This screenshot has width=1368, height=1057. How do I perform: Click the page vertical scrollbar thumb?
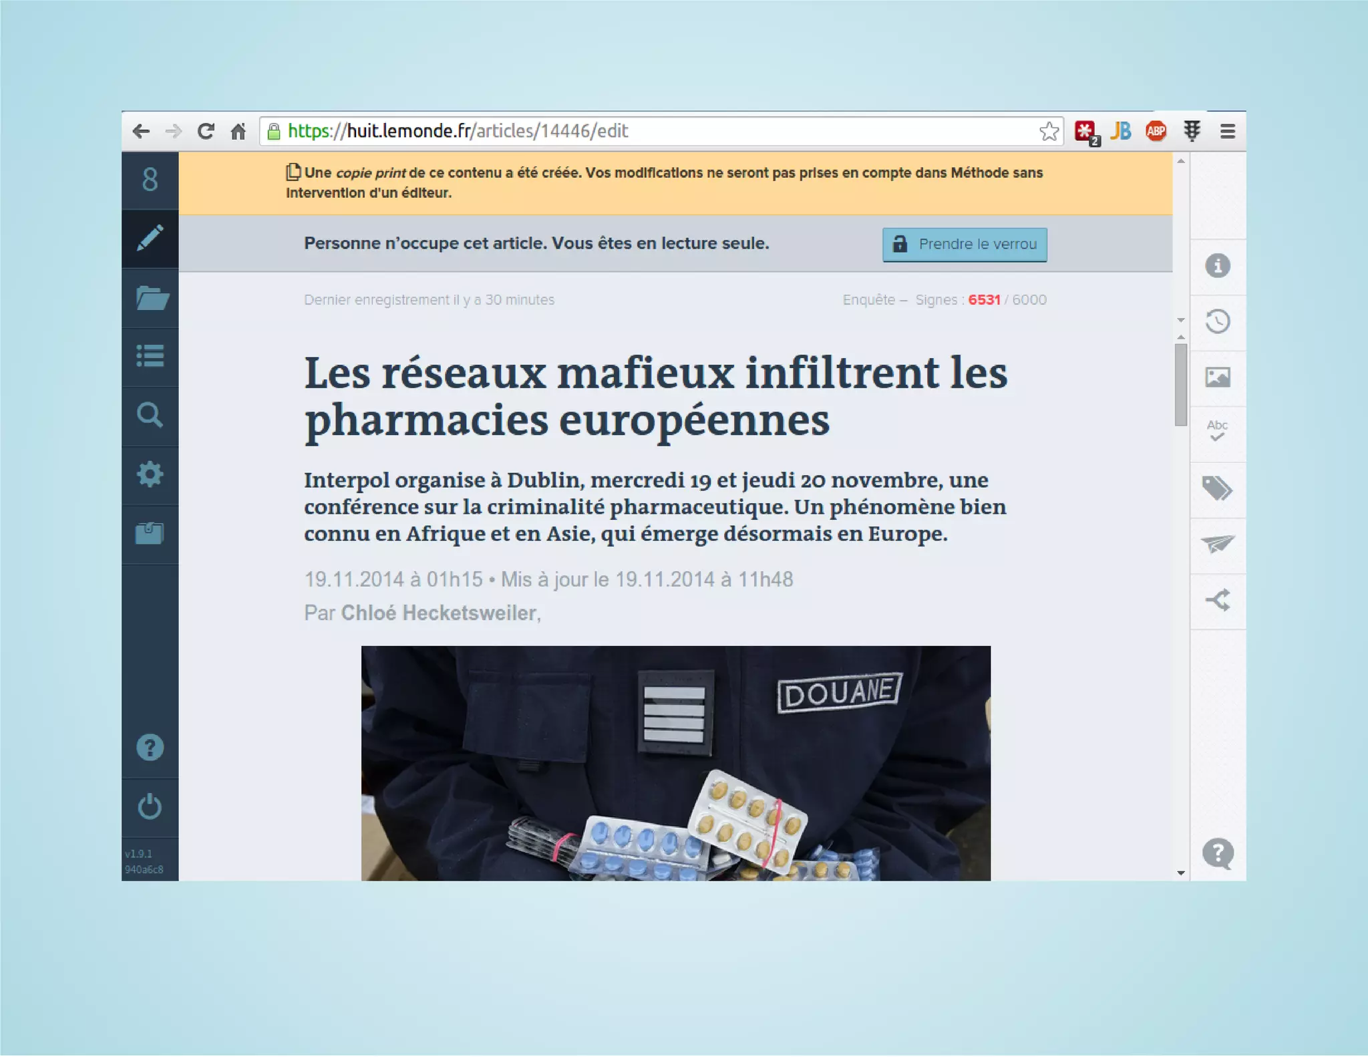pos(1180,385)
